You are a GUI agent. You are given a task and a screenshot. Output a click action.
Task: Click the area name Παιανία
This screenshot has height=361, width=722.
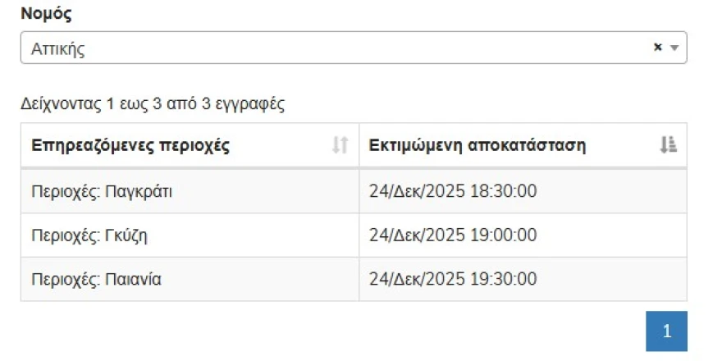[133, 279]
